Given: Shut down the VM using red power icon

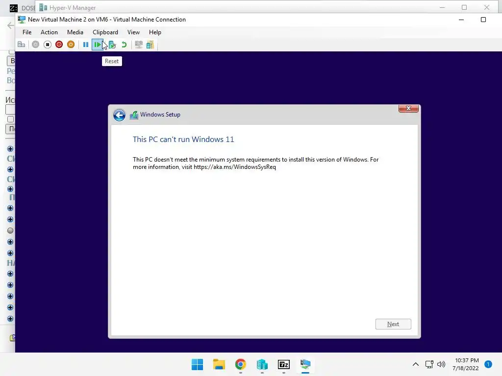Looking at the screenshot, I should coord(59,45).
